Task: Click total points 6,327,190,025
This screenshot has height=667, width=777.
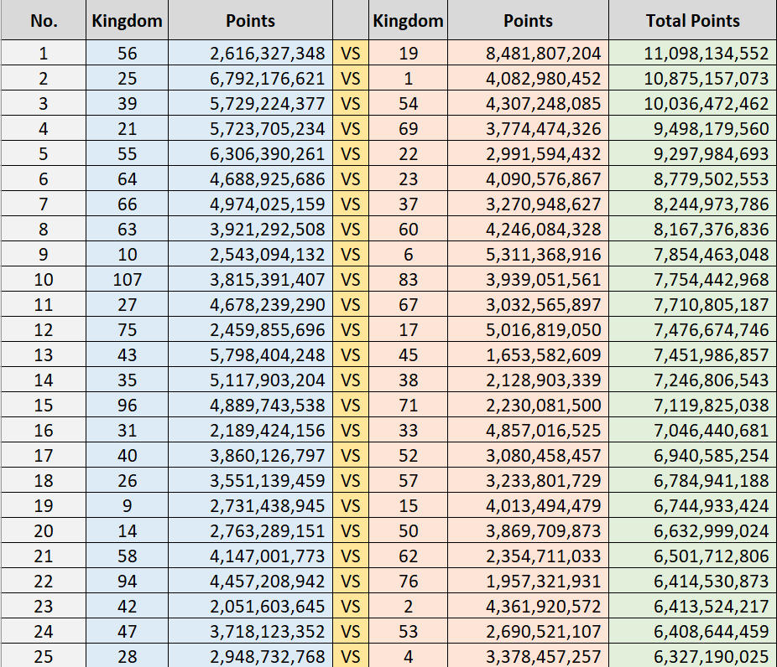Action: pyautogui.click(x=692, y=657)
